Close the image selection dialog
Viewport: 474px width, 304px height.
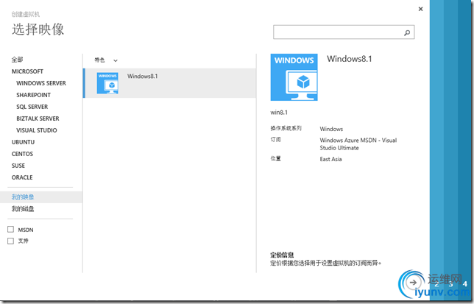click(x=420, y=9)
